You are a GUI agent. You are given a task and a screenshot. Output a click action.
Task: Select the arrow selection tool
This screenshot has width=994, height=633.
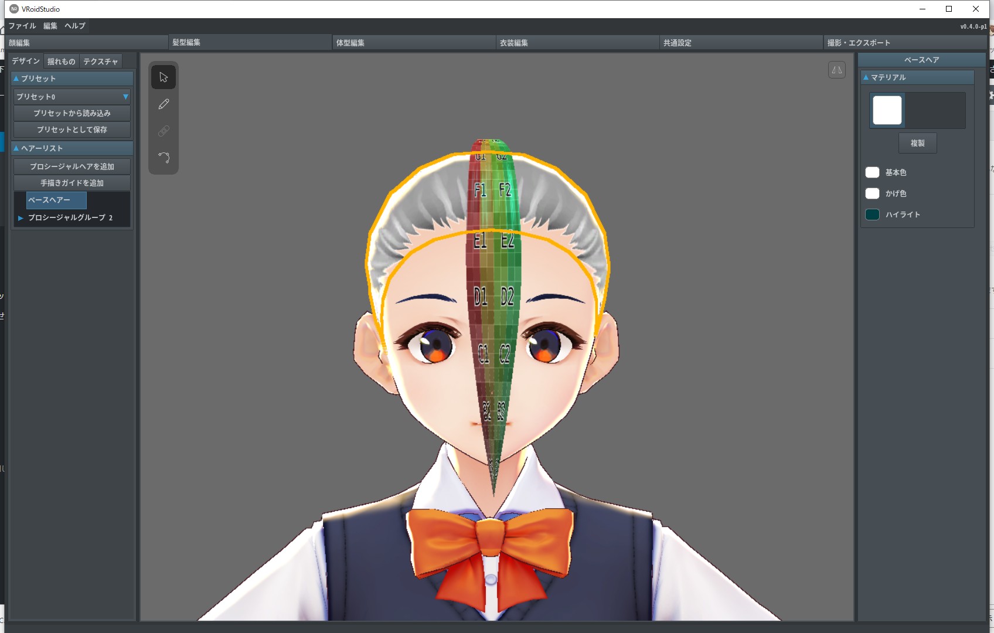point(164,77)
